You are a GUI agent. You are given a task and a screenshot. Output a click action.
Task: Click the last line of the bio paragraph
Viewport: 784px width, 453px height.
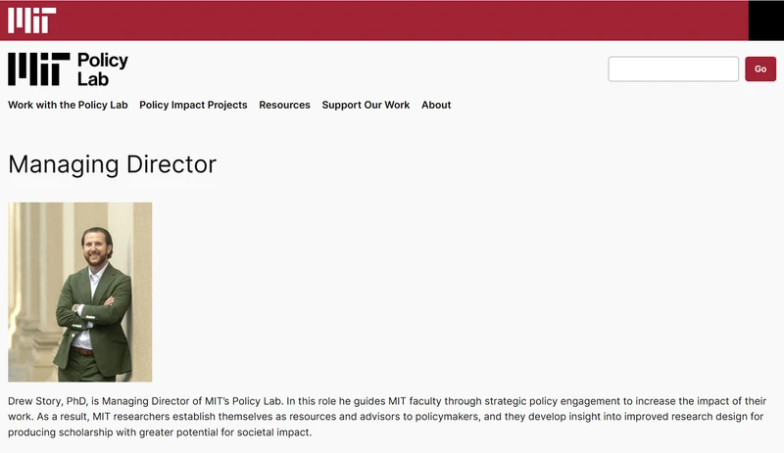click(159, 432)
